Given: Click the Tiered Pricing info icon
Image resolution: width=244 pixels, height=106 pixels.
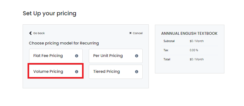Looking at the screenshot, I should coord(137,72).
